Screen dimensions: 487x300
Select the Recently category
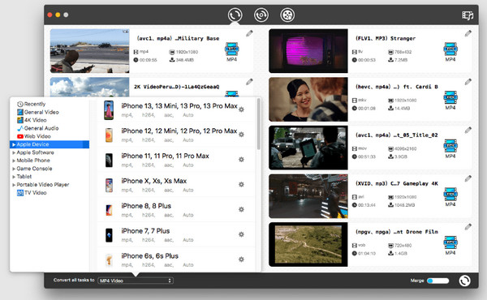[31, 104]
